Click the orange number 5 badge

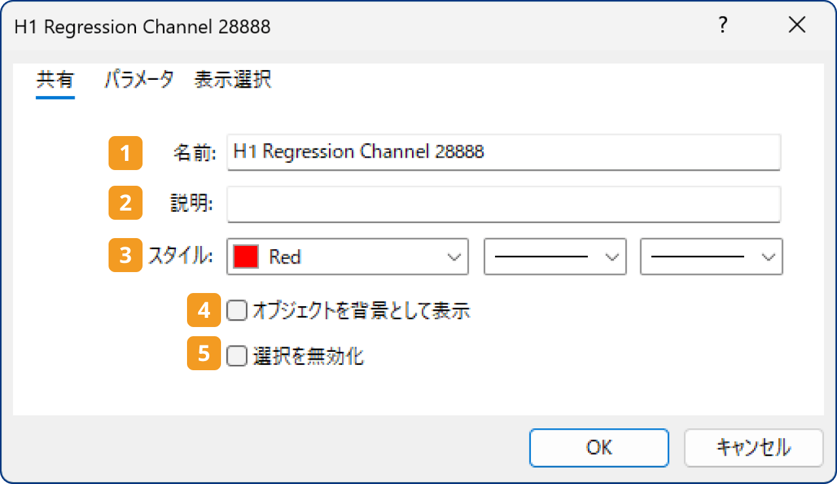(x=204, y=354)
